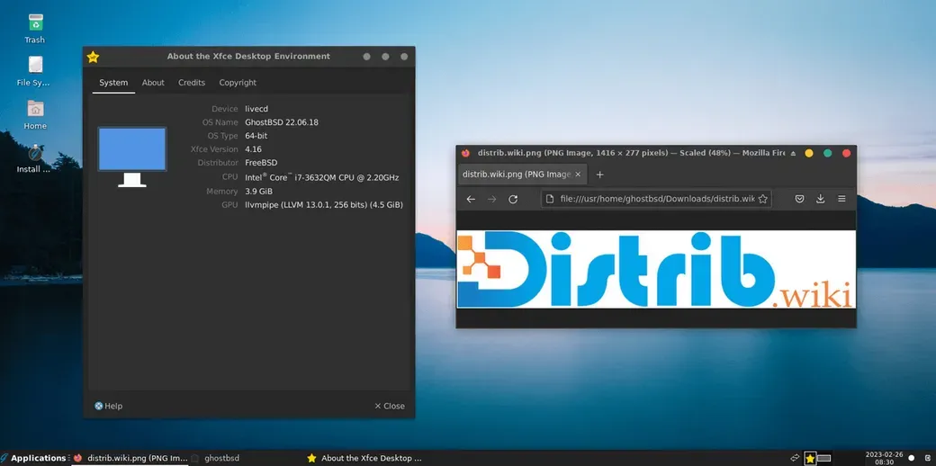This screenshot has width=936, height=466.
Task: Click the white circle tray icon
Action: (x=912, y=458)
